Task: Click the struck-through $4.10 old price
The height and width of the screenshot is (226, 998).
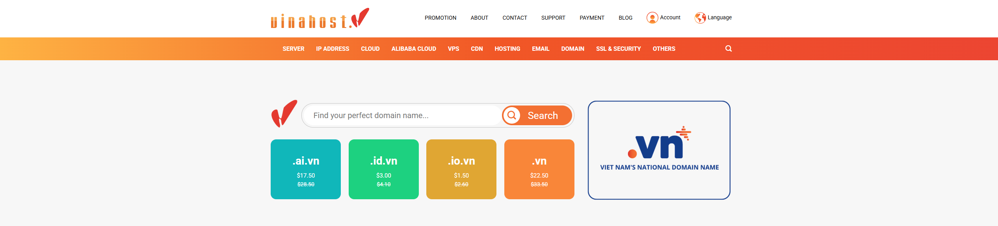Action: click(x=384, y=184)
